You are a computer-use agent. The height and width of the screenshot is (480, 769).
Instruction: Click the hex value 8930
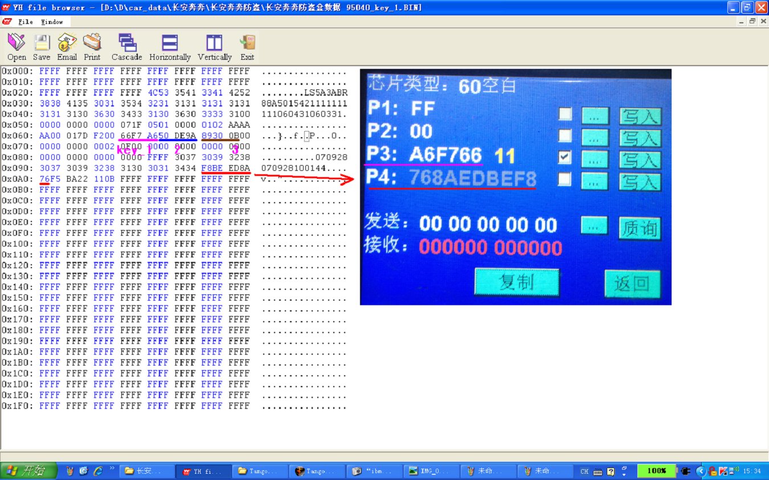[x=212, y=136]
